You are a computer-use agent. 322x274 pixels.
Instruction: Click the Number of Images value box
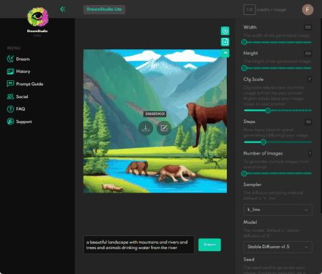(x=310, y=153)
